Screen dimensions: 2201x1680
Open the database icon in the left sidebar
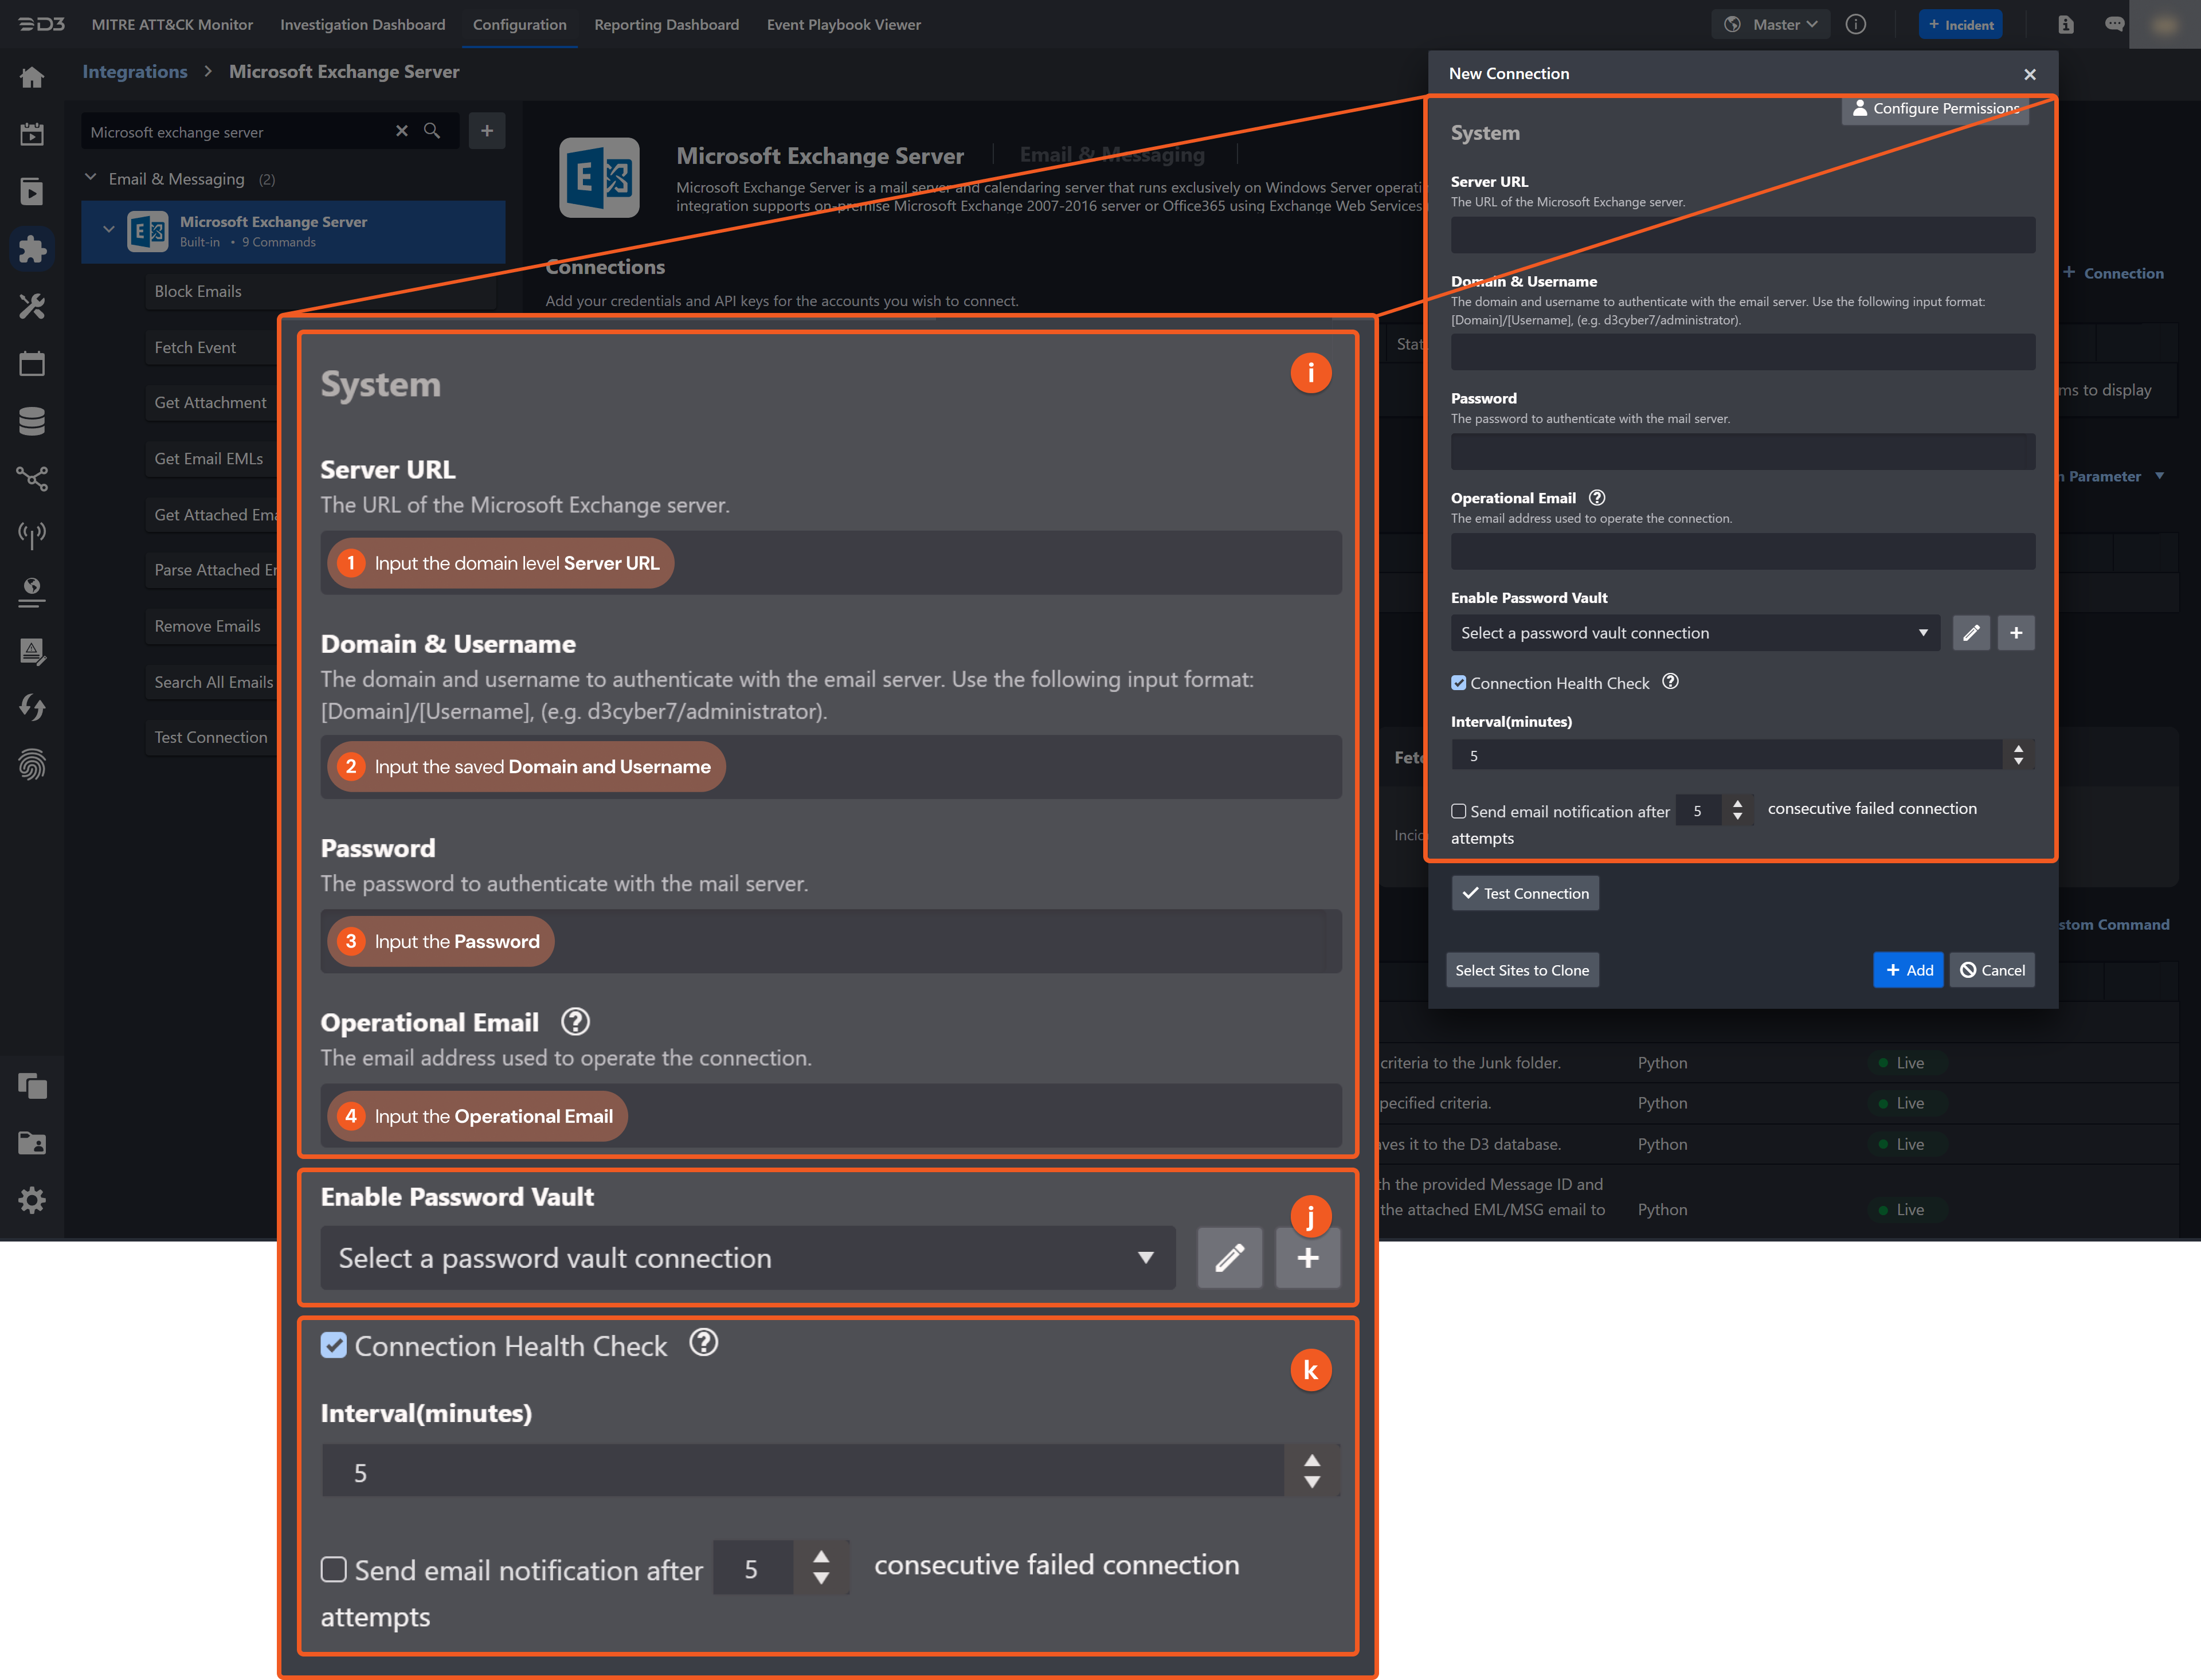(x=33, y=420)
